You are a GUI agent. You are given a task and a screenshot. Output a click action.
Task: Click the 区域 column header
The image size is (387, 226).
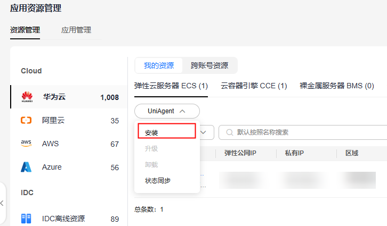pos(352,153)
